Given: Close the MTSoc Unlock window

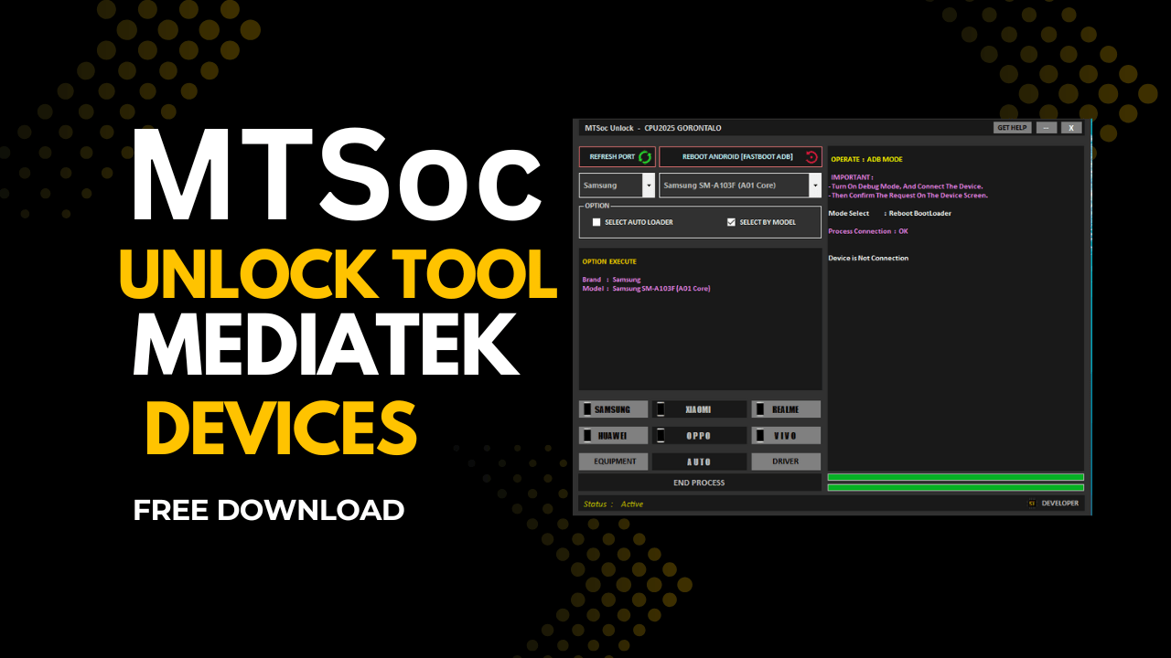Looking at the screenshot, I should click(1071, 128).
